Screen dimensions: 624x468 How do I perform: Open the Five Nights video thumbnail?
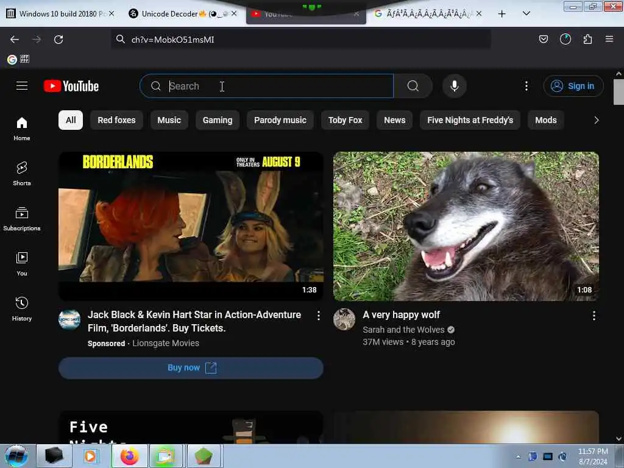click(191, 427)
